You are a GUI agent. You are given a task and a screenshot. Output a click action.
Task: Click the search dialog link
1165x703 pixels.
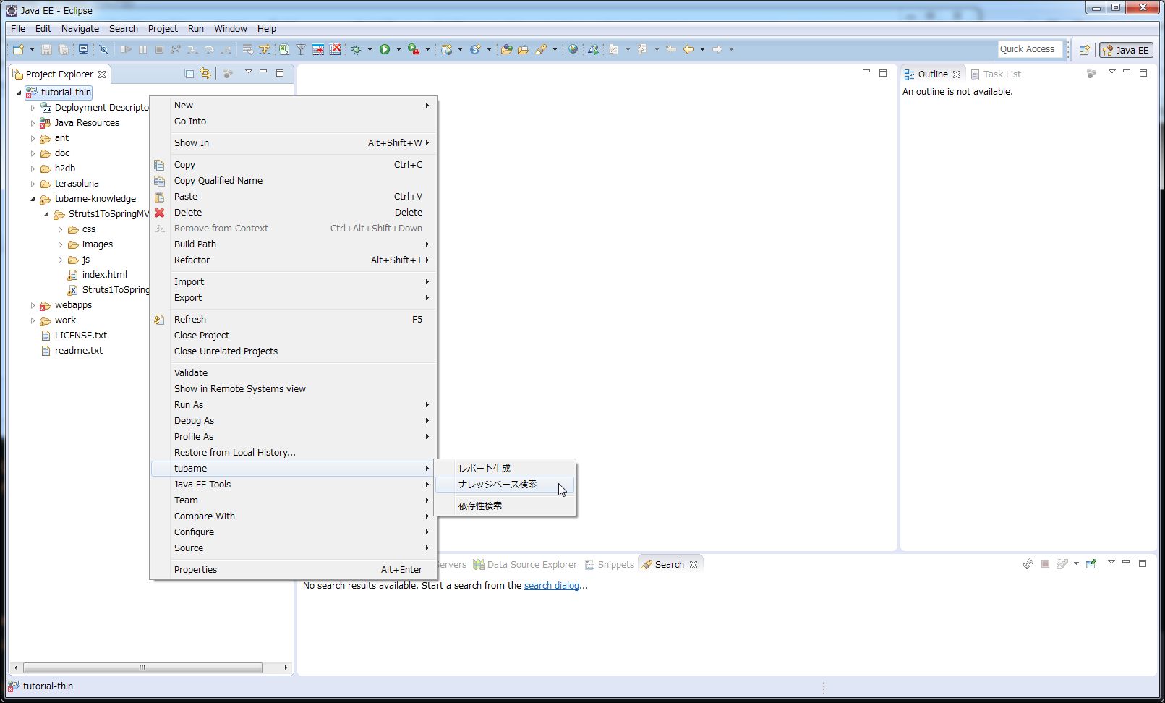[552, 586]
